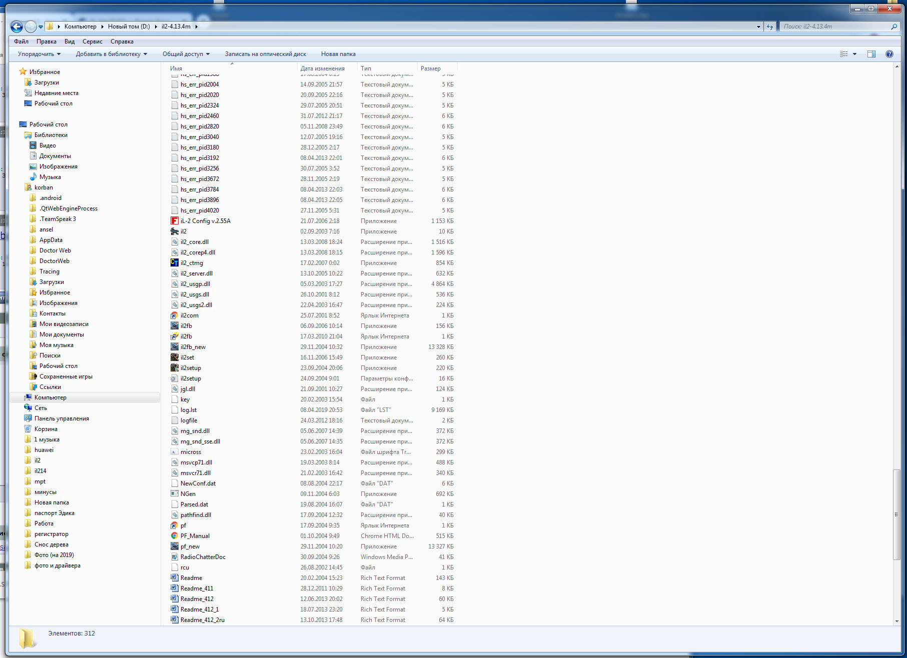907x658 pixels.
Task: Click the RadioChatterDoc media file icon
Action: pos(175,557)
